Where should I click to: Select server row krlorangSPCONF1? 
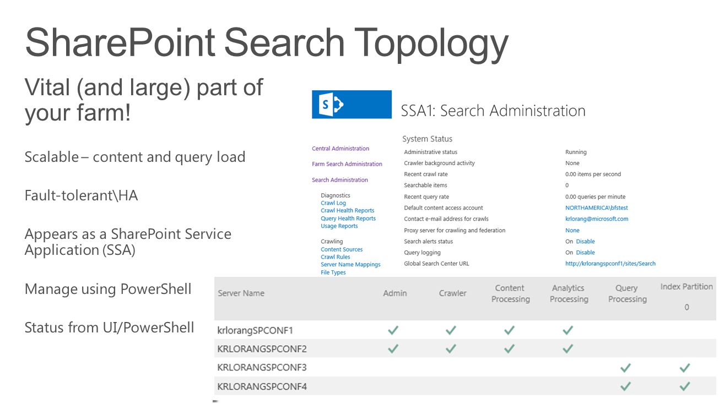click(x=466, y=330)
